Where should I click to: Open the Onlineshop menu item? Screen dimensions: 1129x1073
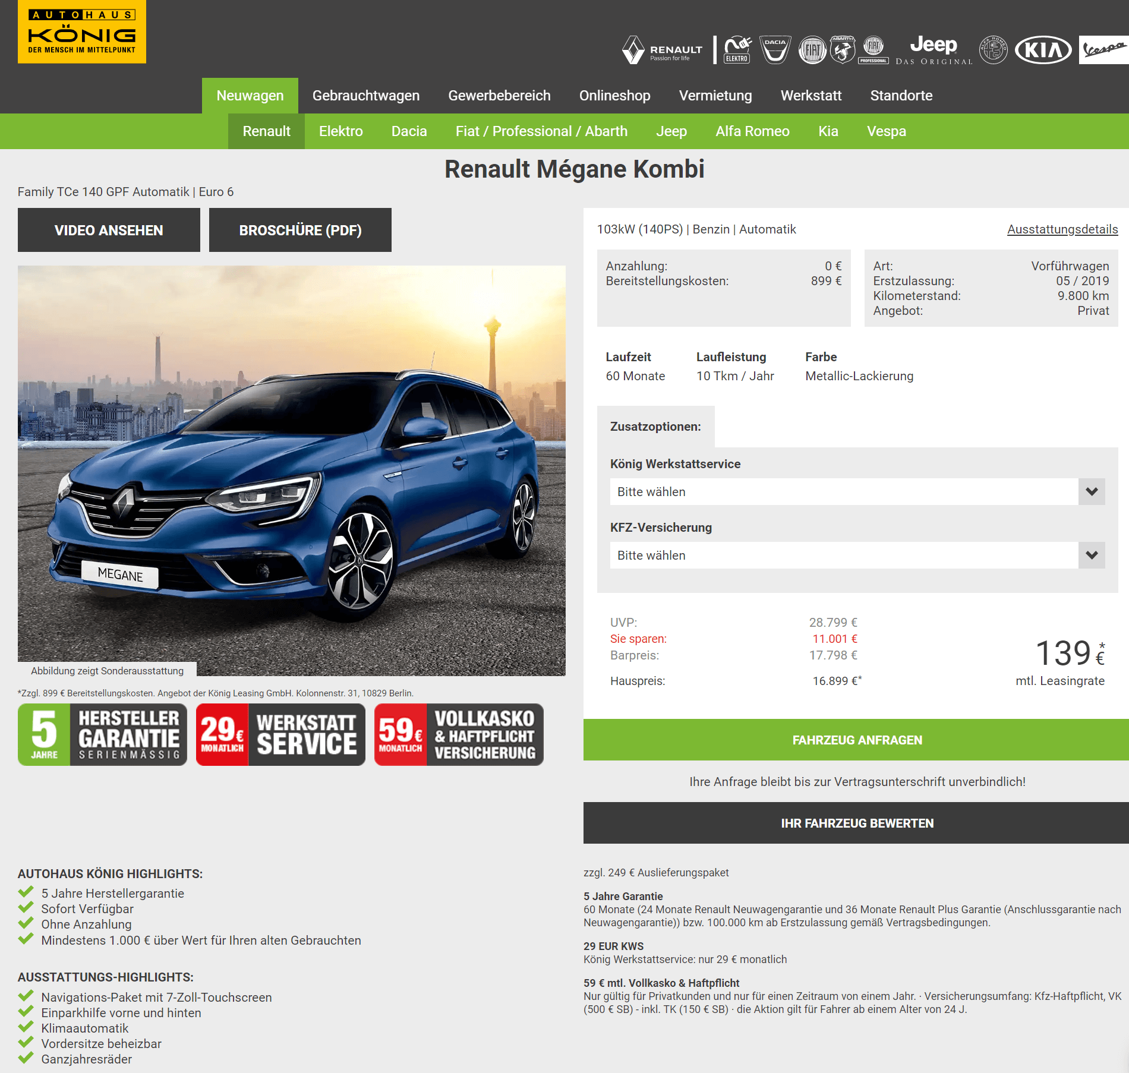(615, 96)
